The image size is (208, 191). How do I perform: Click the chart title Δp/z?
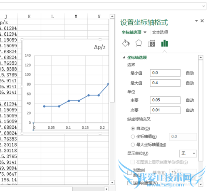click(100, 47)
